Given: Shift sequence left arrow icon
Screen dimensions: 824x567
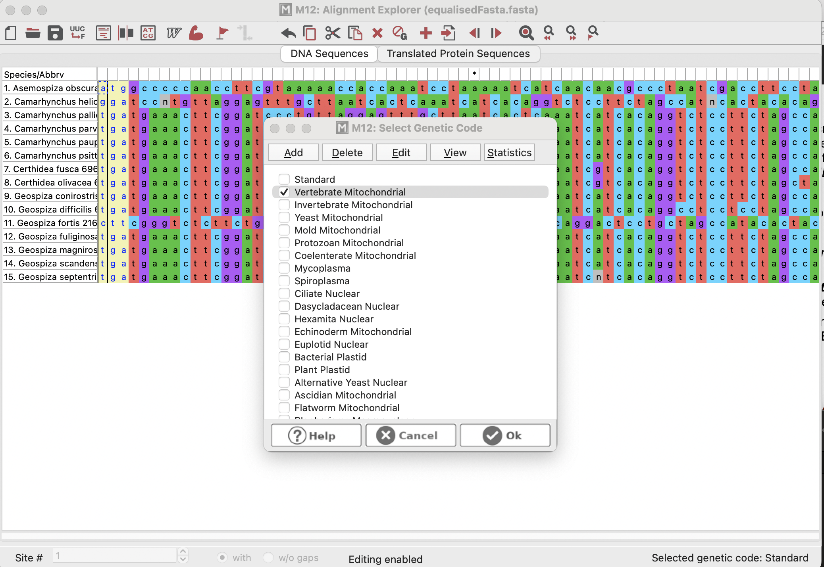Looking at the screenshot, I should (474, 33).
